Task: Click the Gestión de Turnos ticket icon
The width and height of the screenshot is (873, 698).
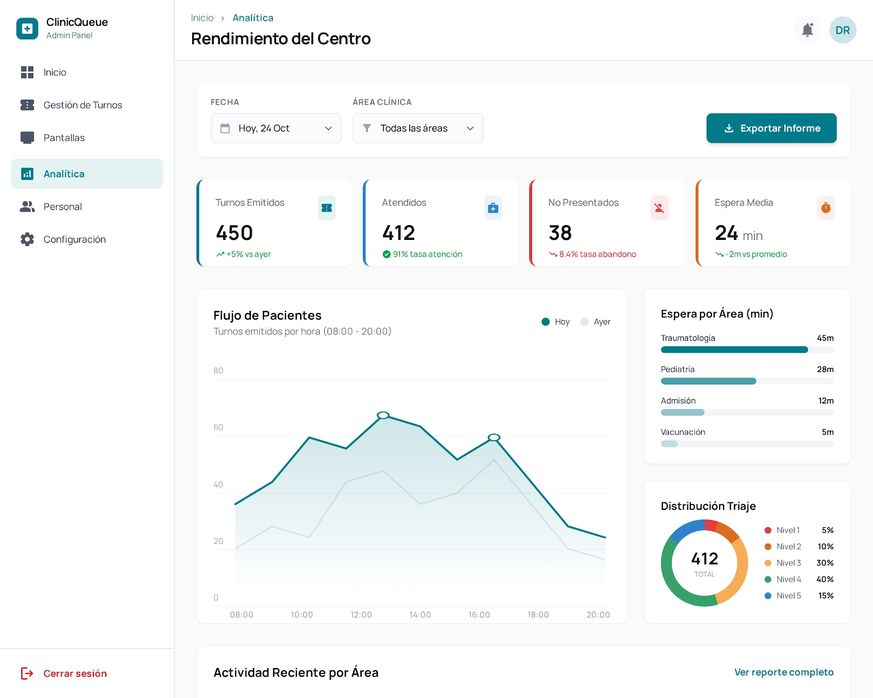Action: 27,105
